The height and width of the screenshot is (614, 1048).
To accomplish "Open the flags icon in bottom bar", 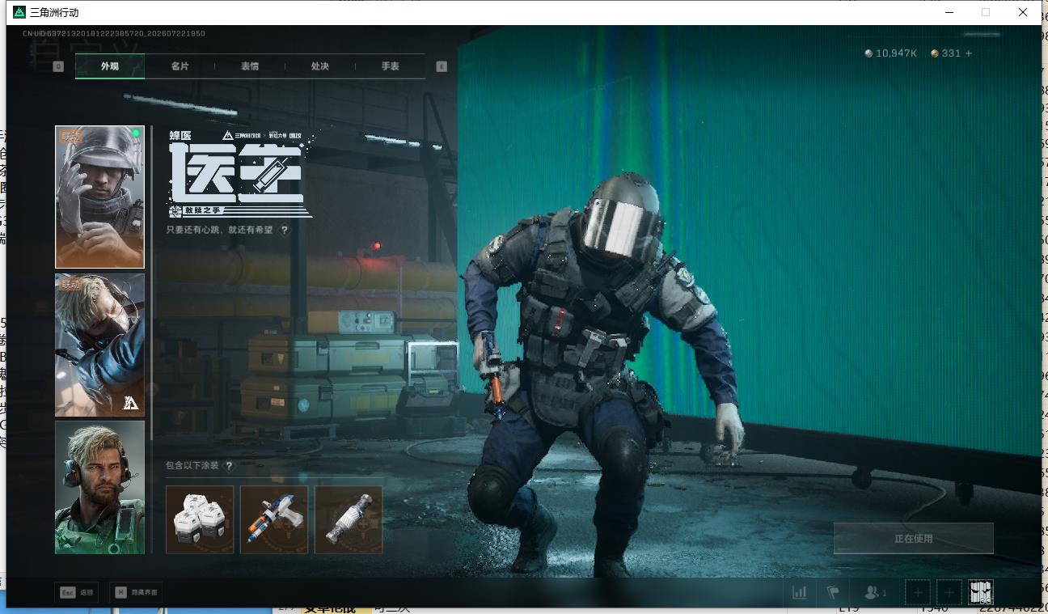I will point(834,592).
